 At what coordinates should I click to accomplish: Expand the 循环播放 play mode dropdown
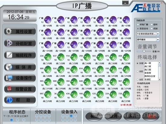click(x=158, y=40)
